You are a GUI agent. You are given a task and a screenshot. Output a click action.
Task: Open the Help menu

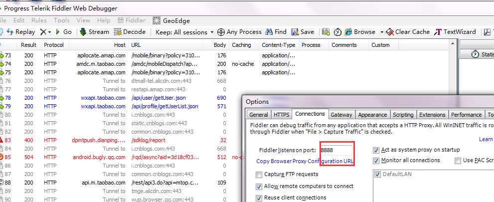click(104, 20)
